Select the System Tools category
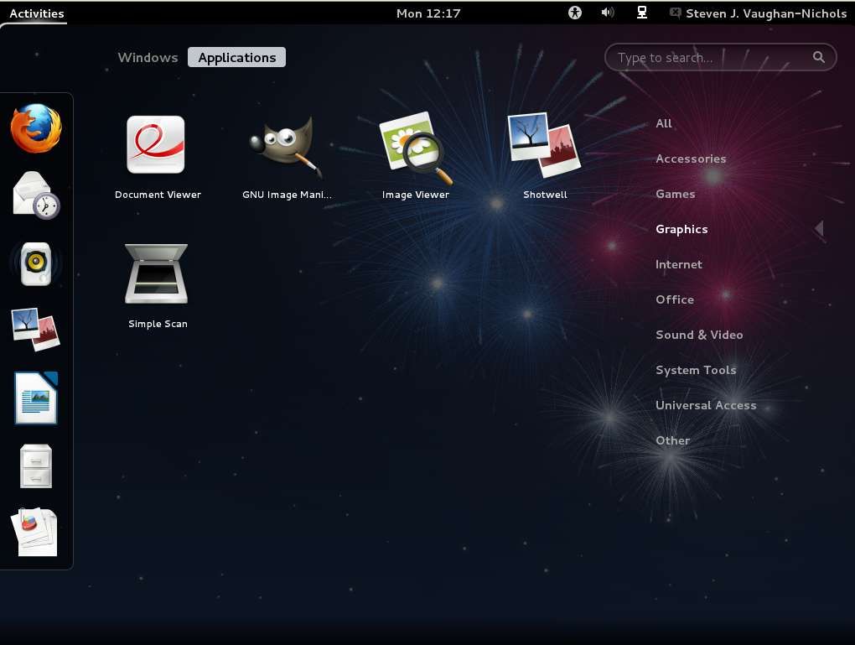Screen dimensions: 855x645 pos(696,370)
